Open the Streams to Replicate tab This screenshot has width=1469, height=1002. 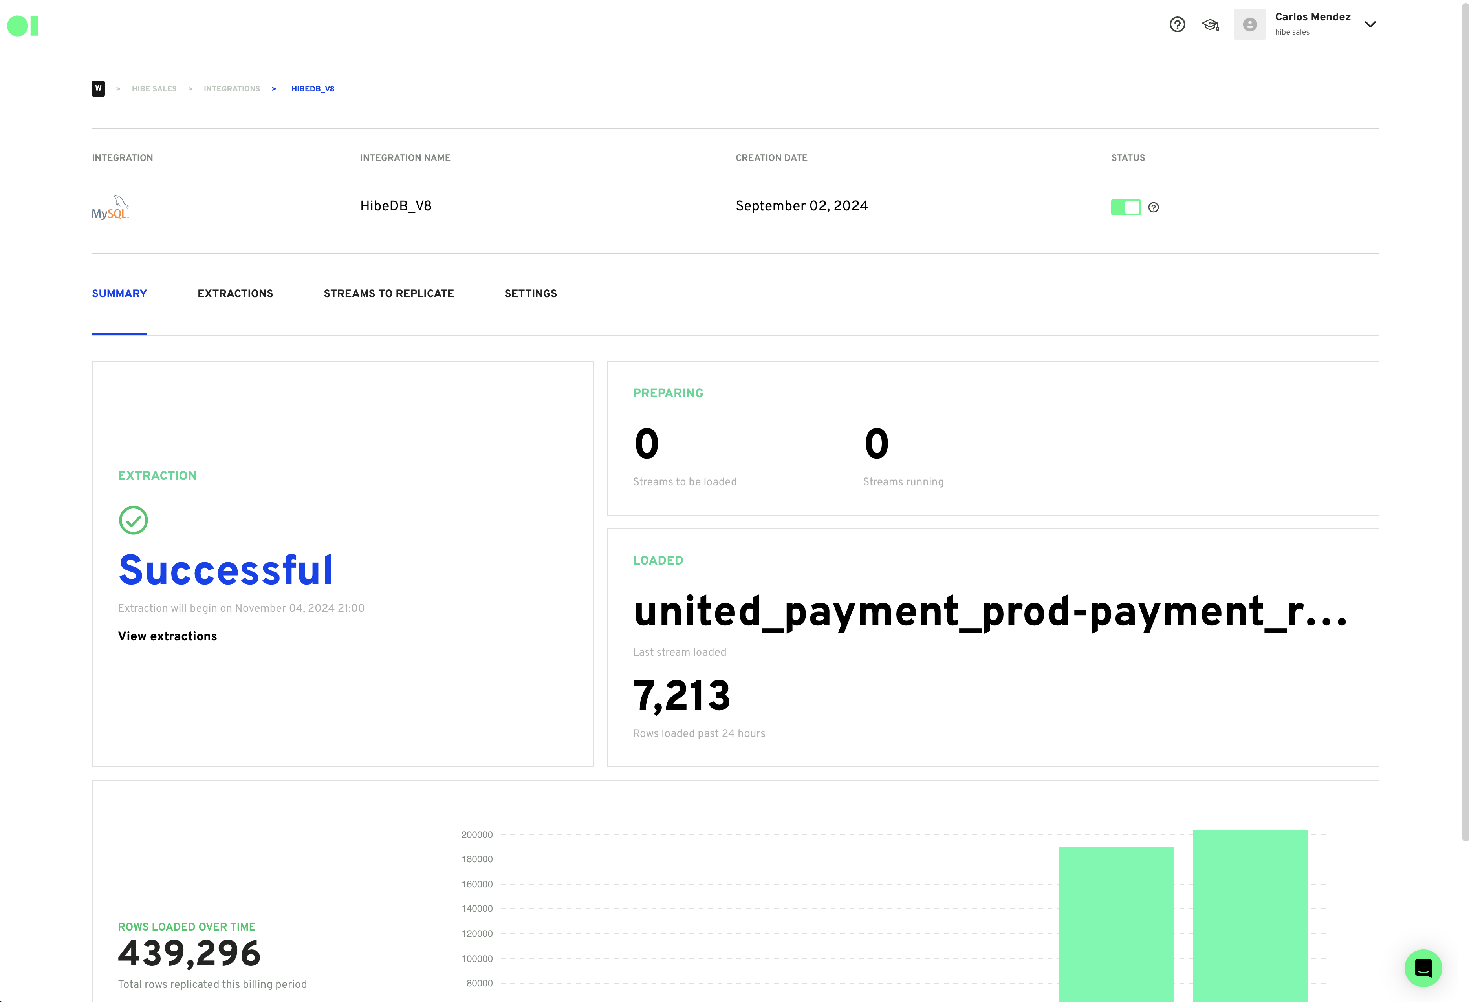(389, 294)
